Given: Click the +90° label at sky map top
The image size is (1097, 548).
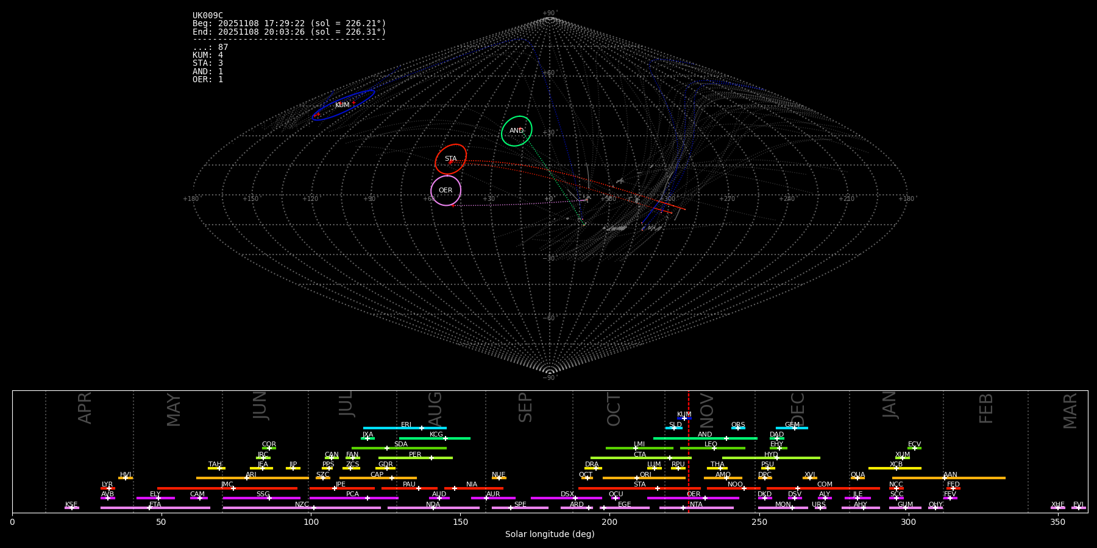Looking at the screenshot, I should pos(550,13).
